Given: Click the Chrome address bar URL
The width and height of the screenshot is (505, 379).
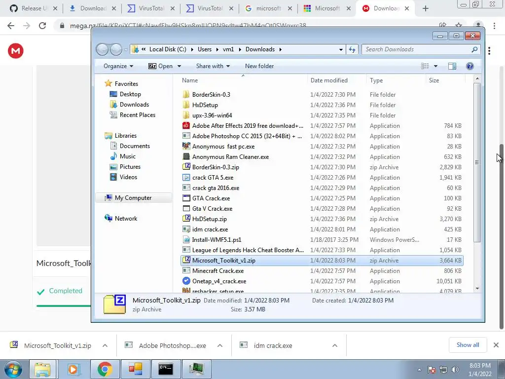Looking at the screenshot, I should pyautogui.click(x=188, y=26).
